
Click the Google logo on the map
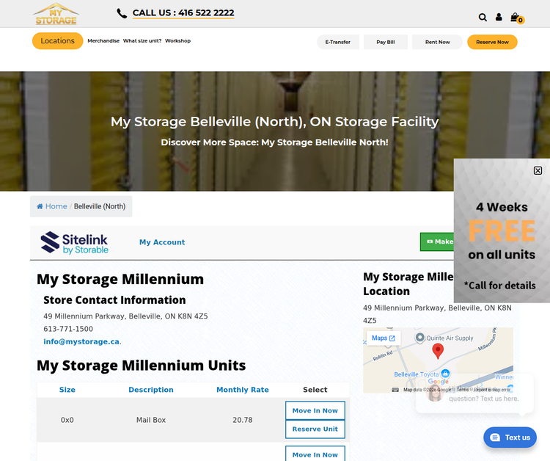(x=438, y=382)
